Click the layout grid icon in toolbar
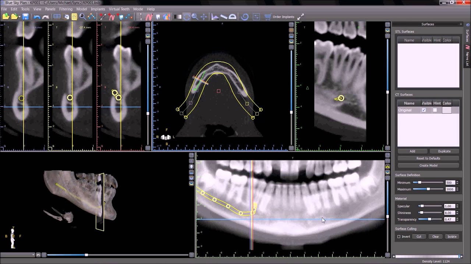Viewport: 471px width, 264px height. click(x=57, y=16)
